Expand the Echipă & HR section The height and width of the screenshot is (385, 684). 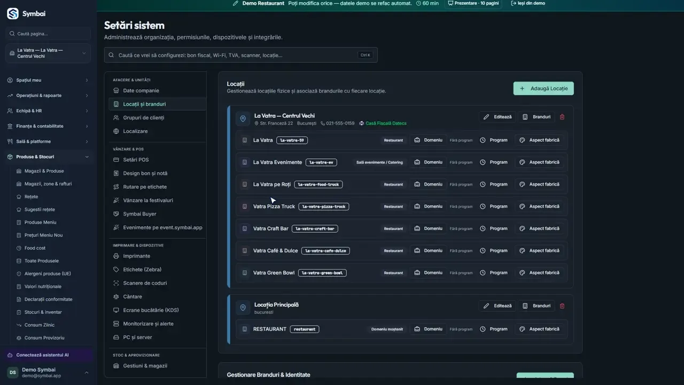[48, 111]
